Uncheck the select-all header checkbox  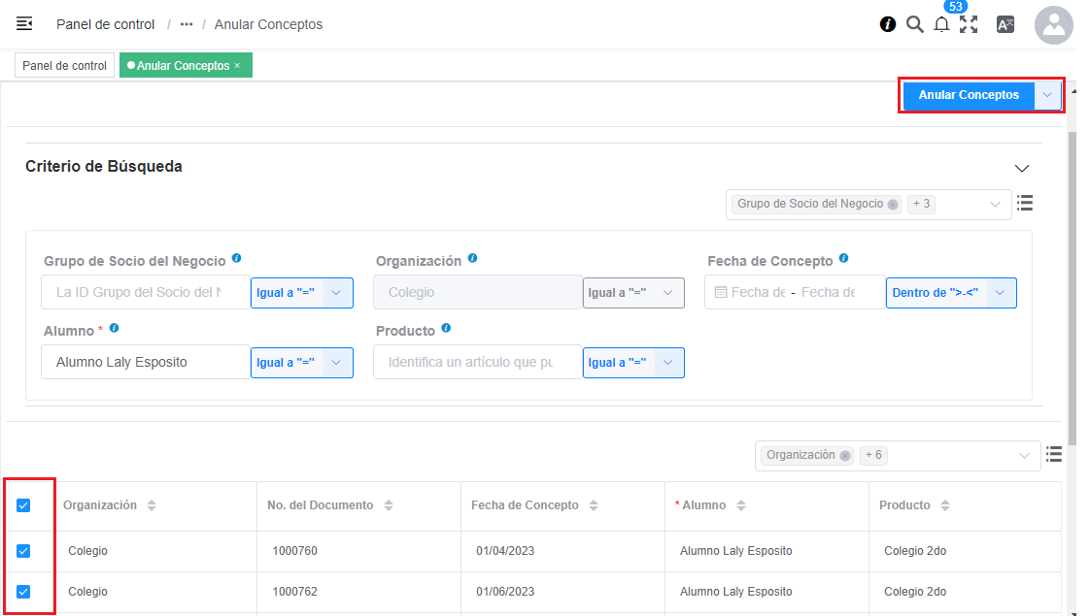point(24,505)
